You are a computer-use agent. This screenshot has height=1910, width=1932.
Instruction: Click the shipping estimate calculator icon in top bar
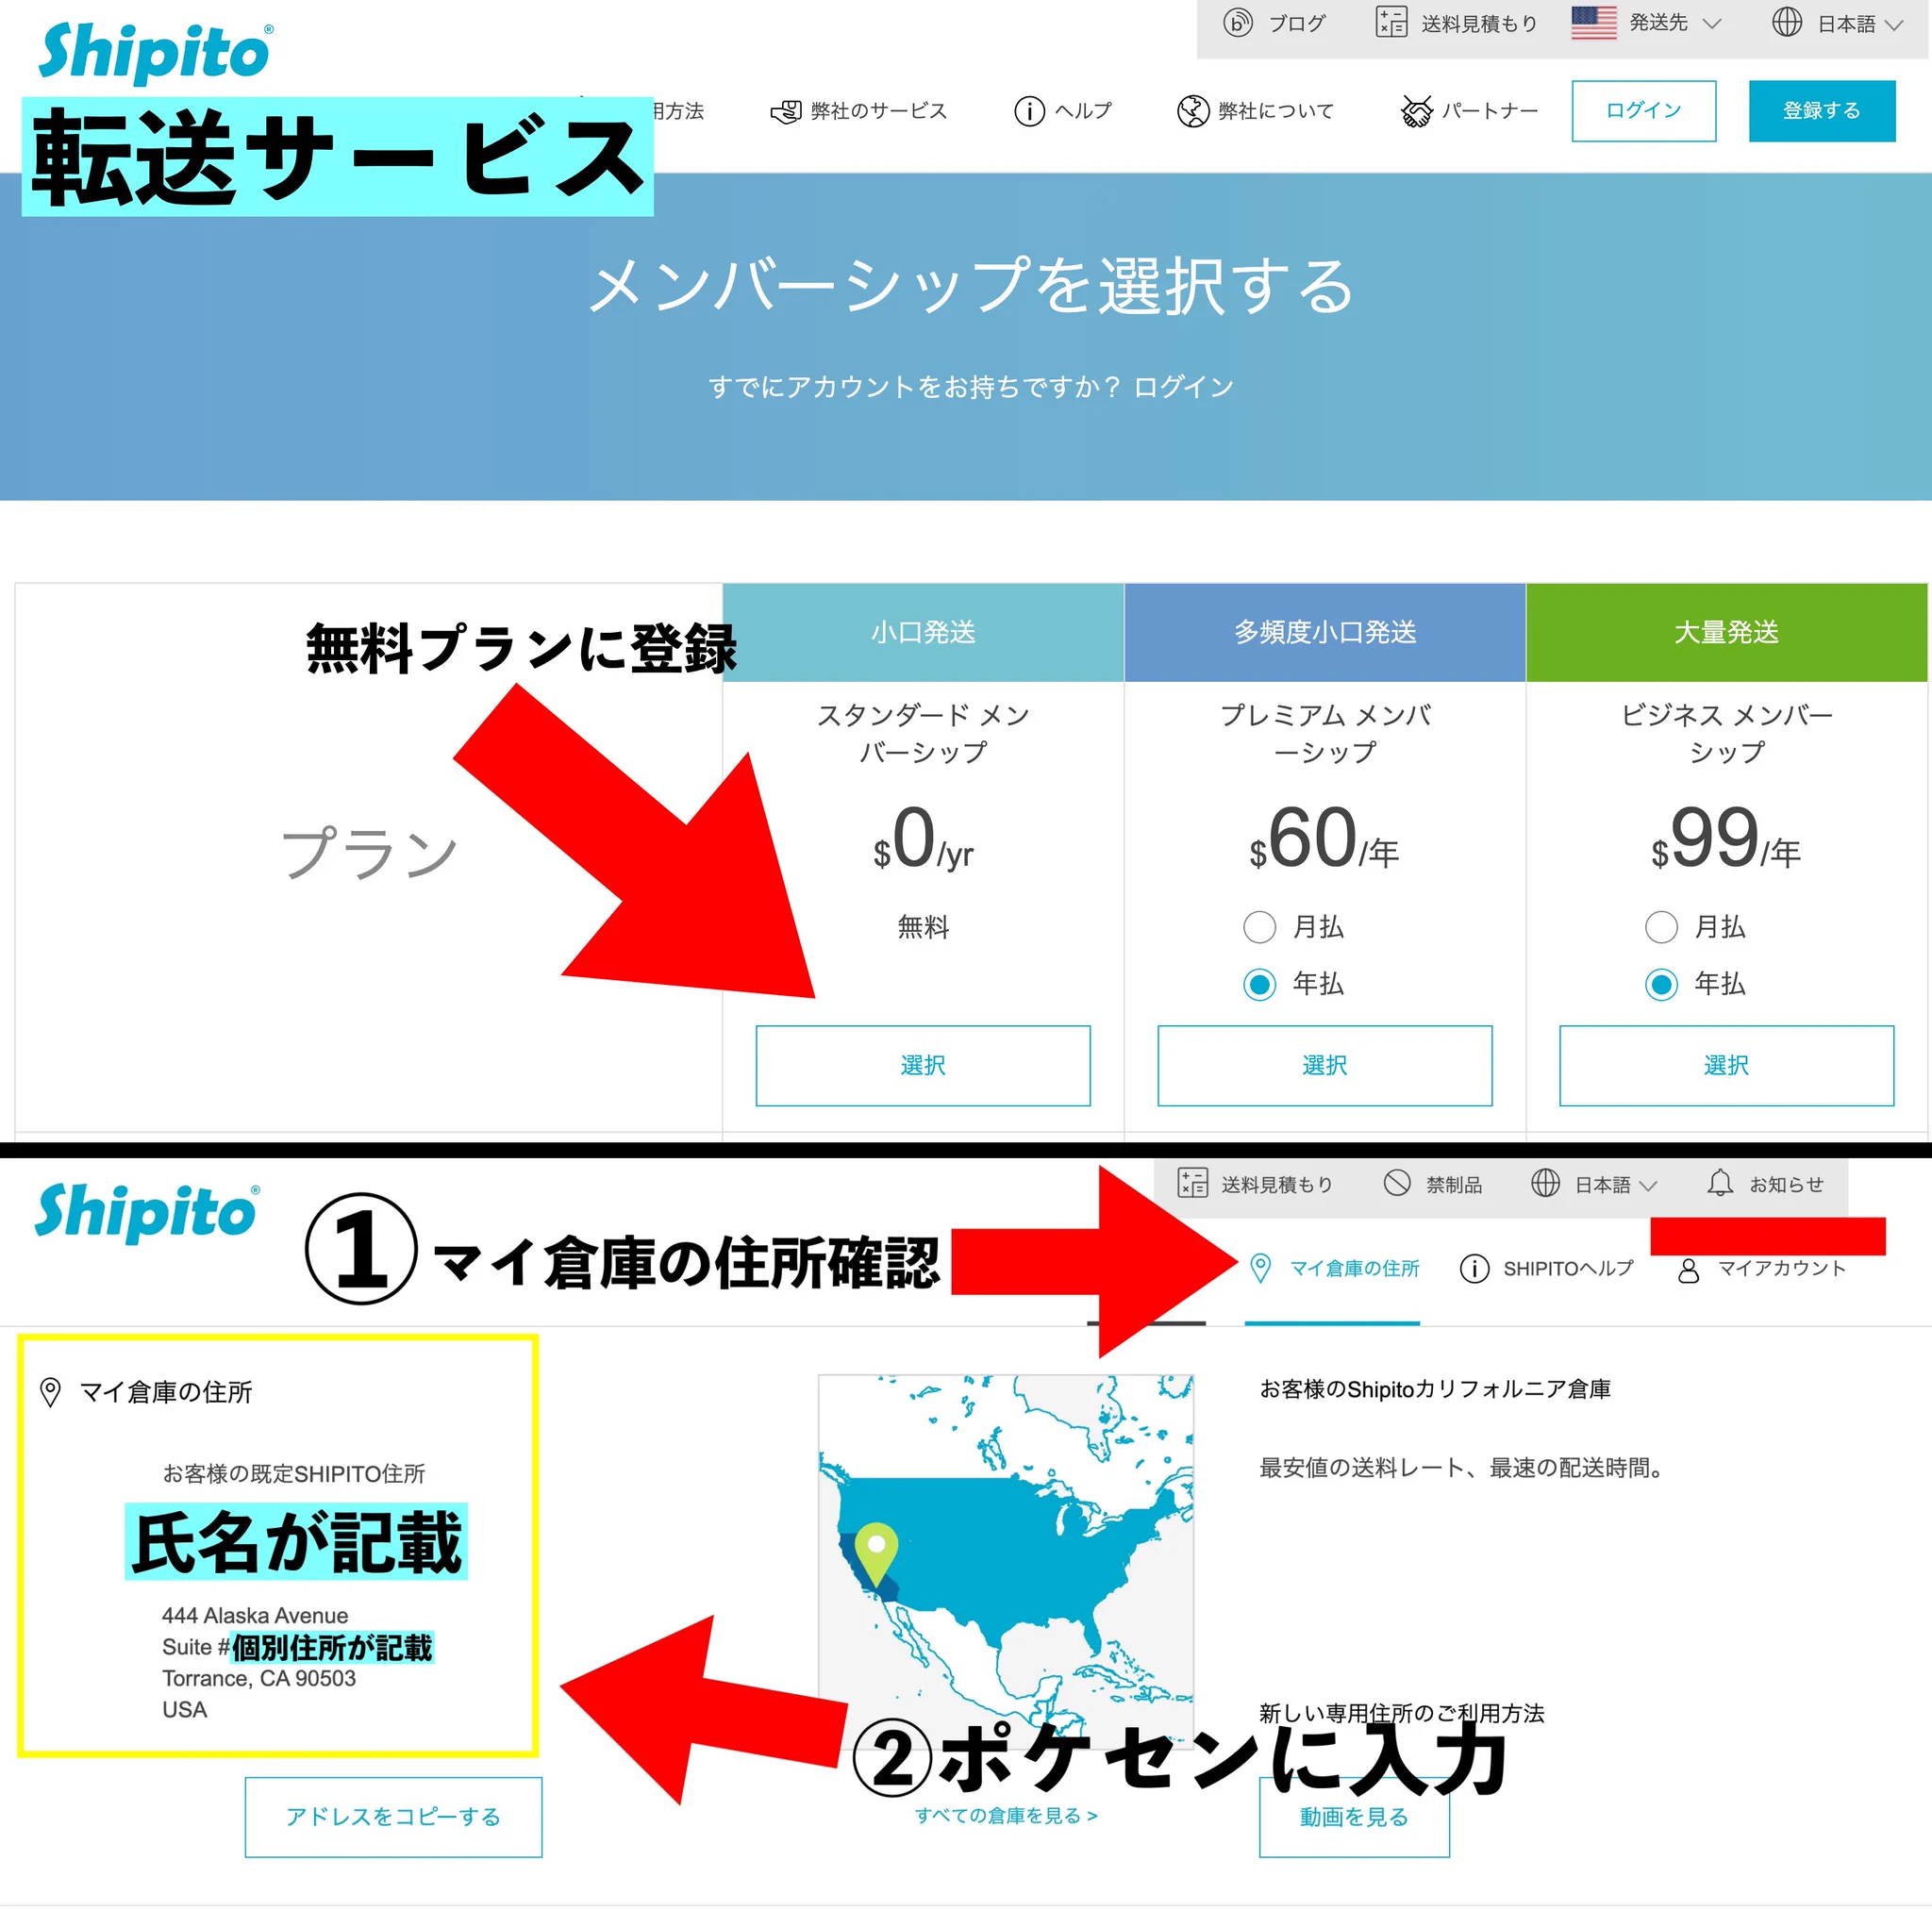(x=1391, y=22)
